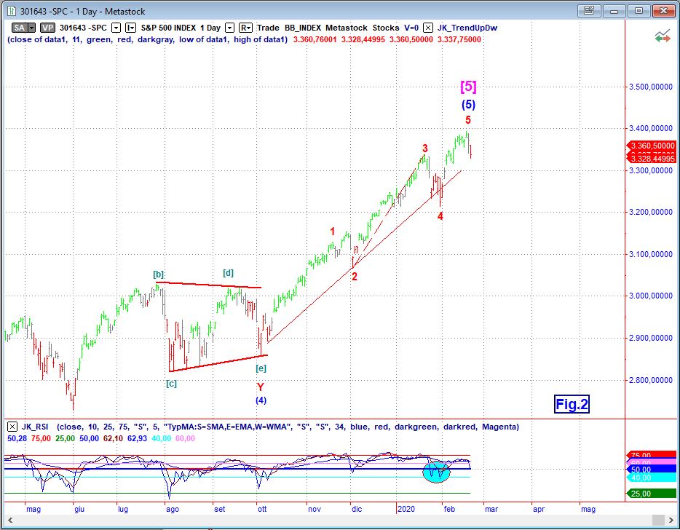This screenshot has width=680, height=530.
Task: Click the VP button
Action: pos(47,28)
